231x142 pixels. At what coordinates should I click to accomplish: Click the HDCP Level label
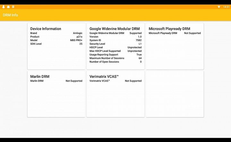pos(96,47)
